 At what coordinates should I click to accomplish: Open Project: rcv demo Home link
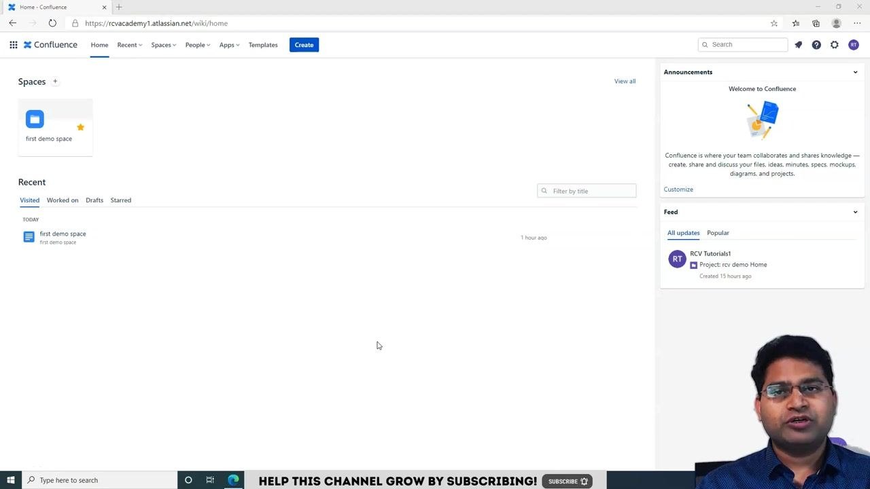733,265
